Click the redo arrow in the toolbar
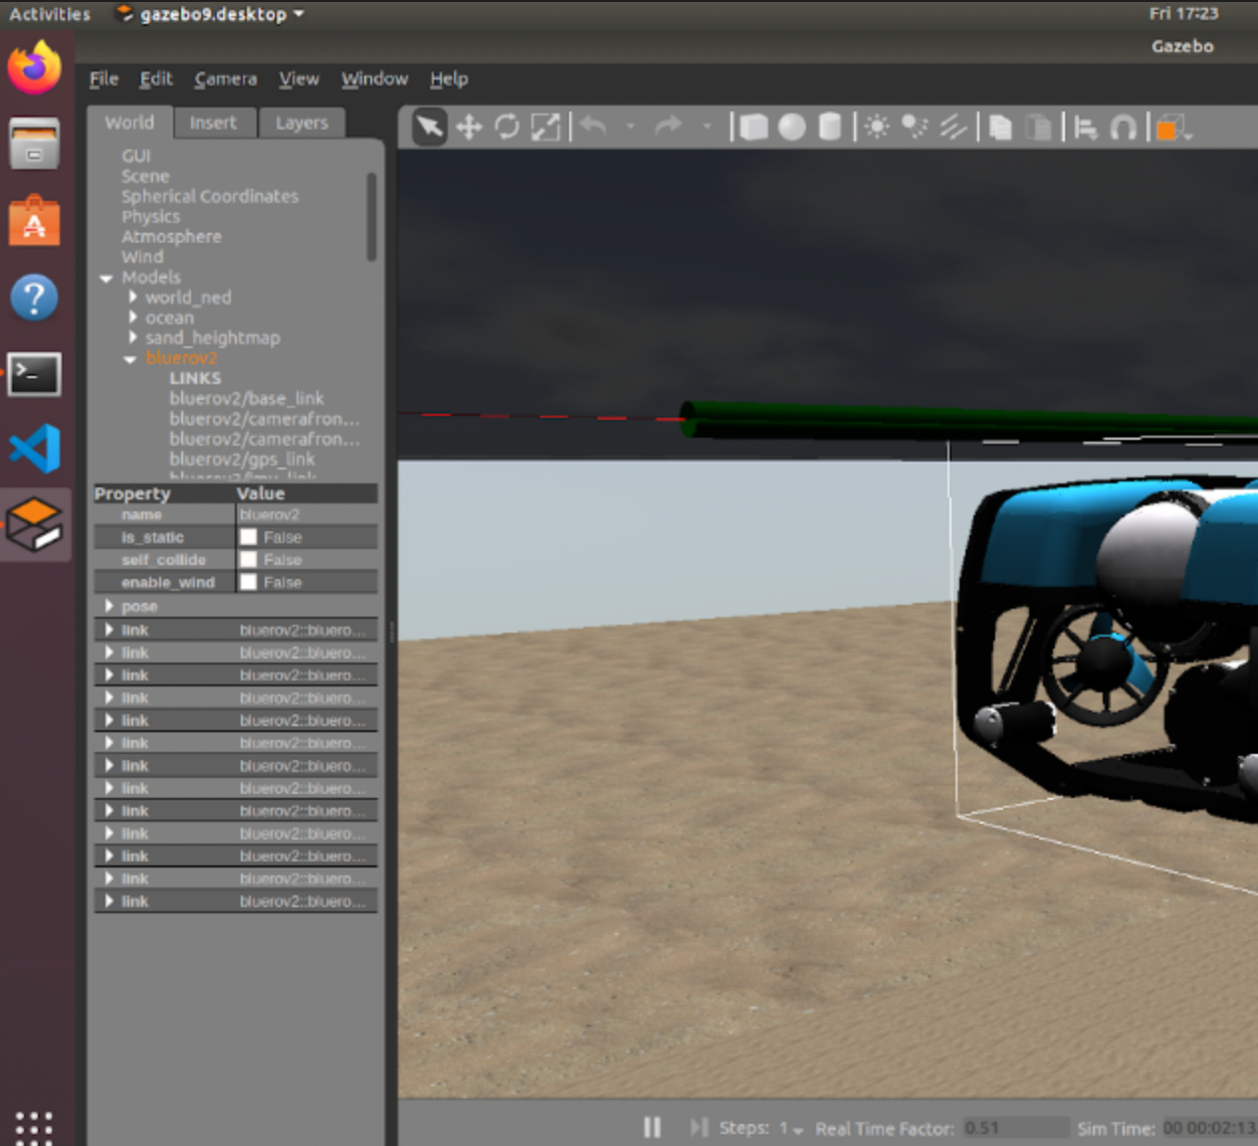 coord(669,126)
